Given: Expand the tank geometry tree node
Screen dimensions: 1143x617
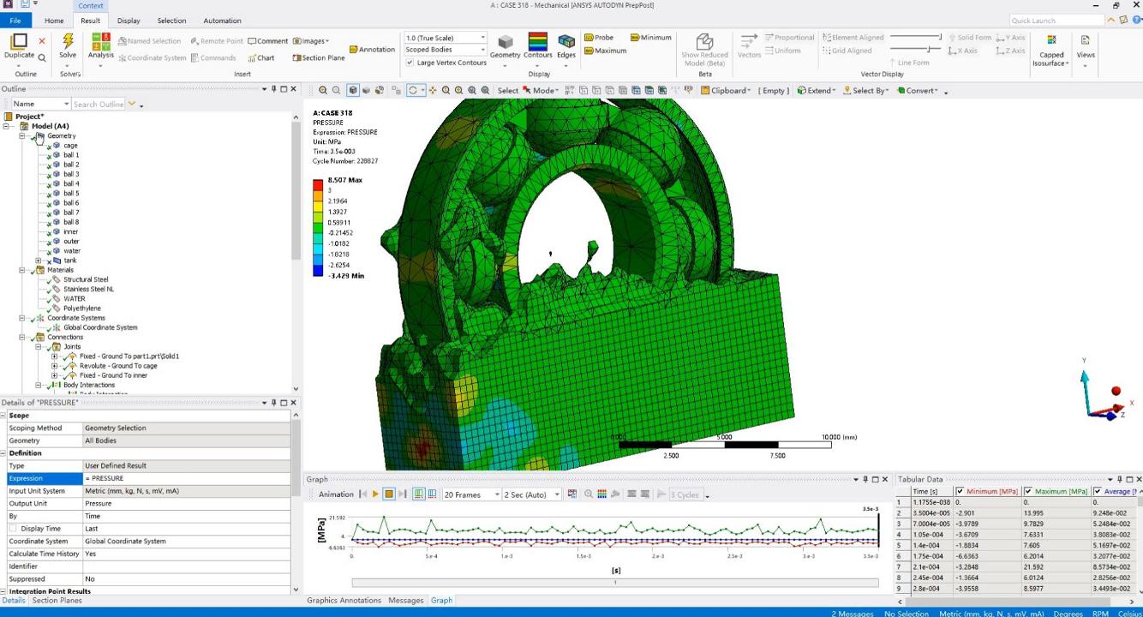Looking at the screenshot, I should (39, 261).
